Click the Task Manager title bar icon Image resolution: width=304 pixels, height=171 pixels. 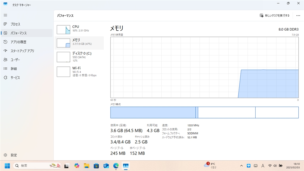(x=5, y=4)
